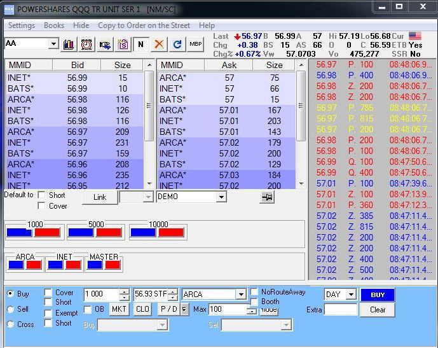The image size is (438, 348).
Task: Toggle the N toolbar button
Action: click(x=140, y=45)
